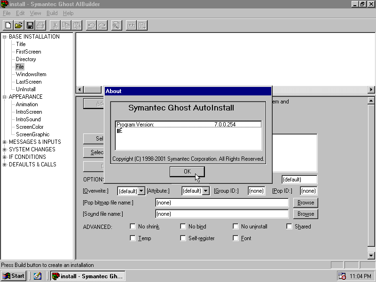Click the quick launch icon beside Start
The image size is (376, 282).
click(x=38, y=276)
